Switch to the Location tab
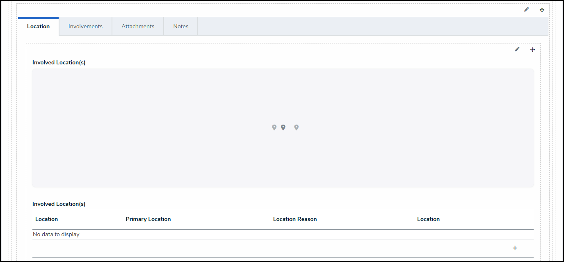 (38, 26)
